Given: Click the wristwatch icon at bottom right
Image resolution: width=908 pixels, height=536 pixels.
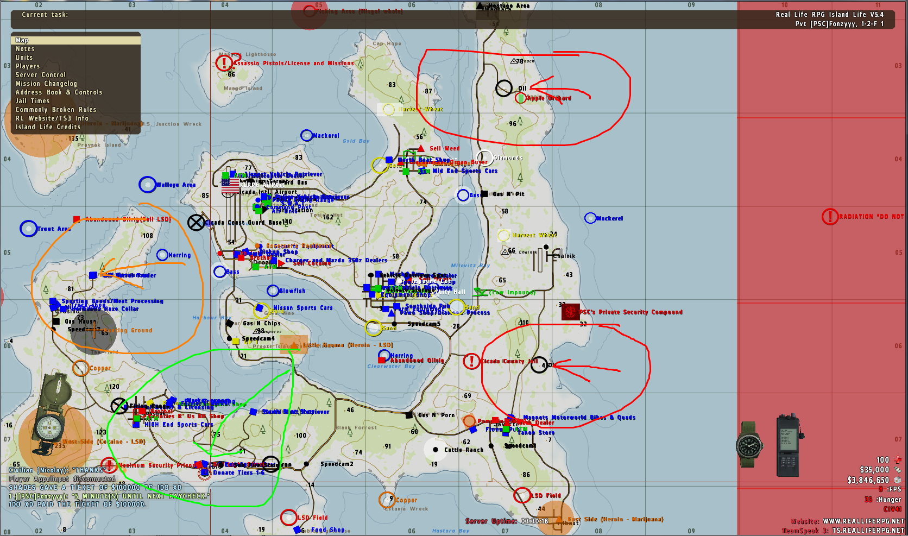Looking at the screenshot, I should click(x=749, y=444).
